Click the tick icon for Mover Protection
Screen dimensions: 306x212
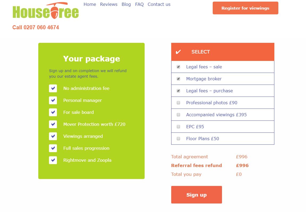click(53, 124)
